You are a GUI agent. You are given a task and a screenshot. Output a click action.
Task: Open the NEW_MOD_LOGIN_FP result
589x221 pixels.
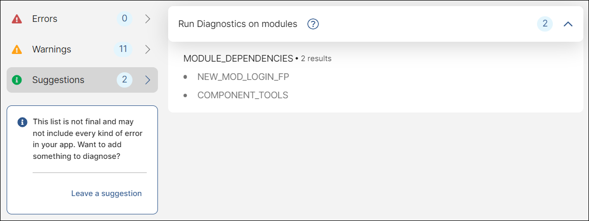point(243,77)
